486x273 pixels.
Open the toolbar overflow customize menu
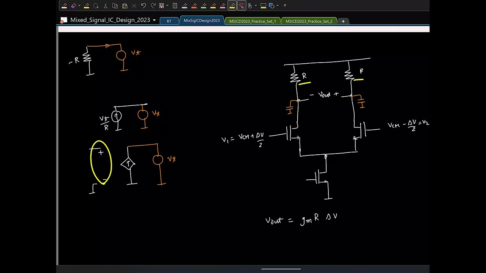pyautogui.click(x=285, y=6)
